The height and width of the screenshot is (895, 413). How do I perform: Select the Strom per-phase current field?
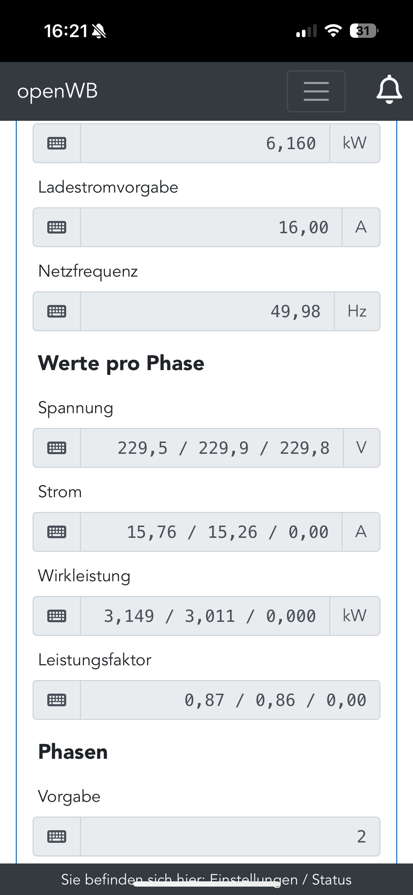coord(211,532)
